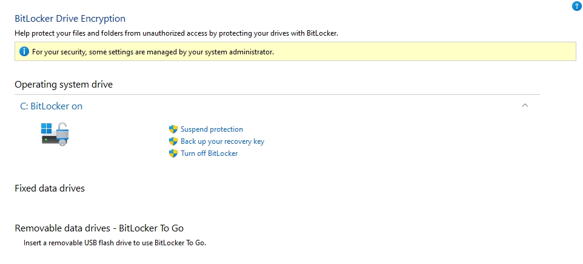Click the Insert a removable USB flash drive message
The width and height of the screenshot is (583, 264).
[115, 243]
